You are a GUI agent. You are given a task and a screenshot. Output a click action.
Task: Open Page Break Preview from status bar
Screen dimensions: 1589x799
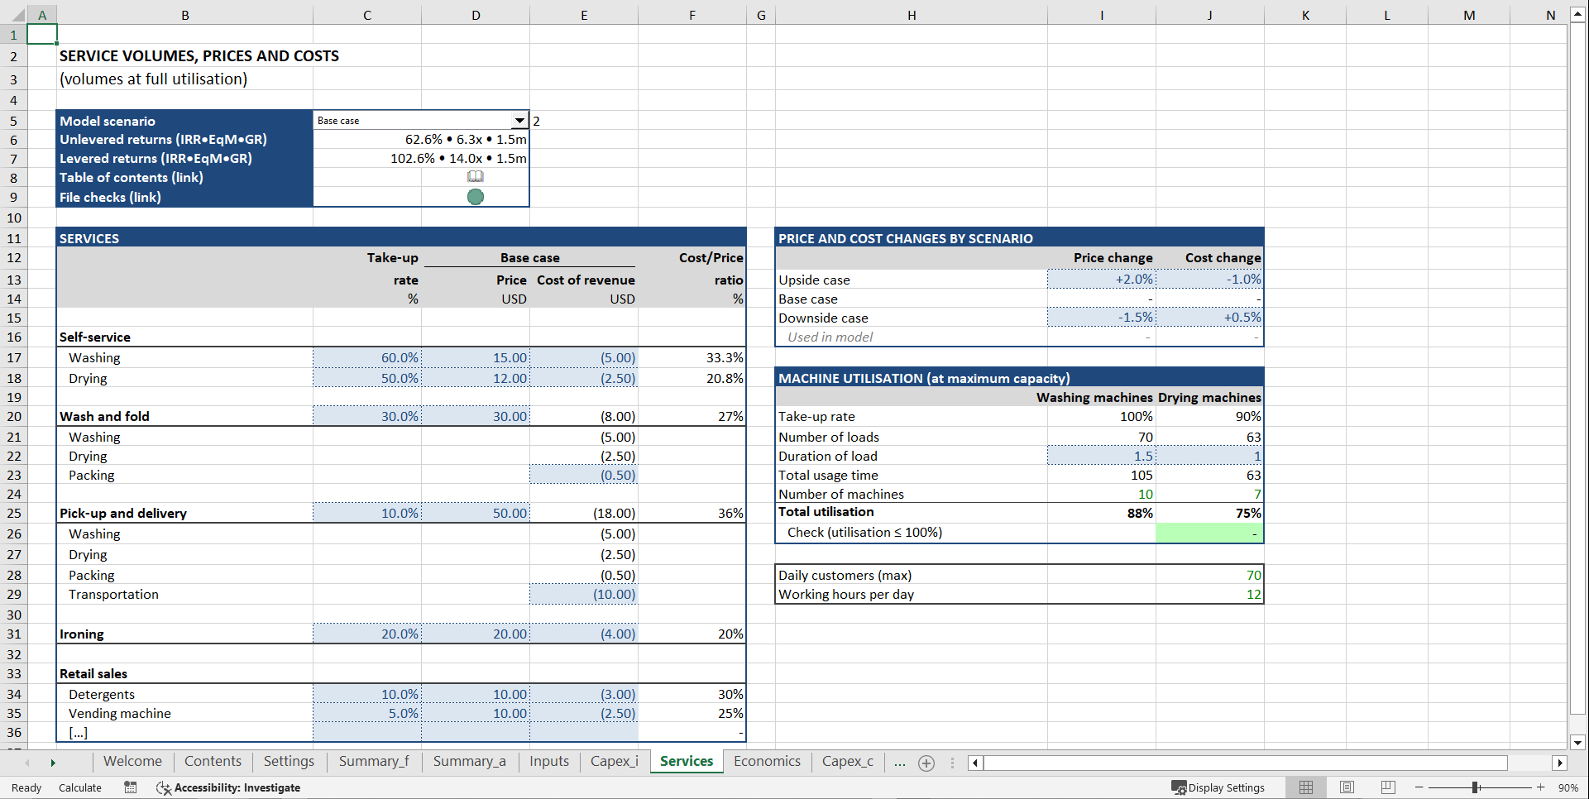point(1387,787)
